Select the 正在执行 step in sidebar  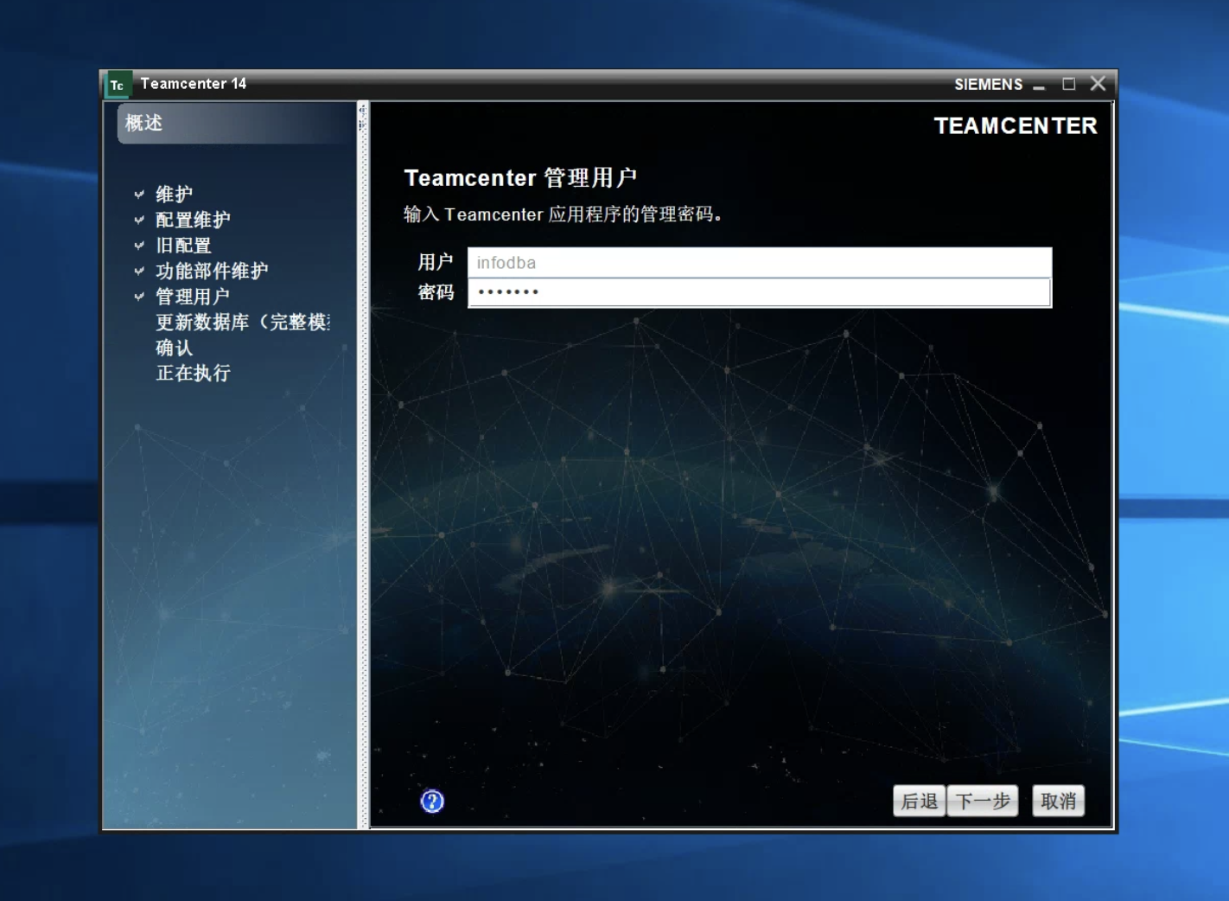point(193,373)
